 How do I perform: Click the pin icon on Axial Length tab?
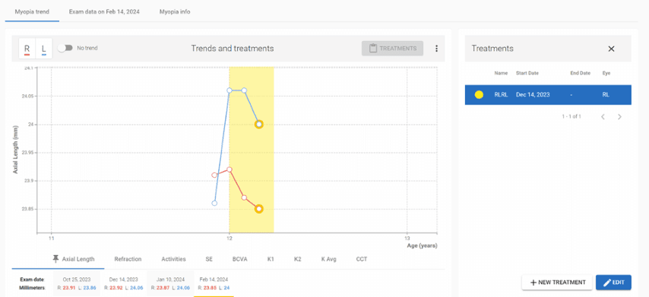pos(56,259)
